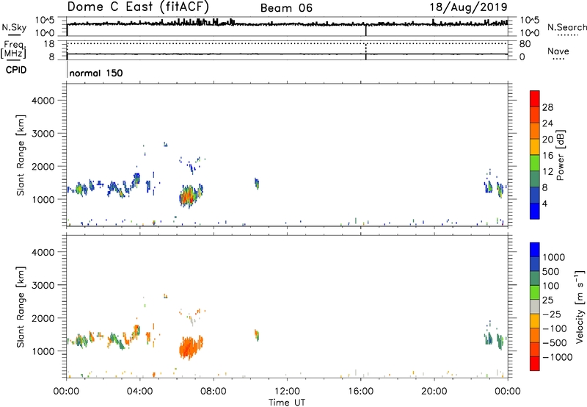587x407 pixels.
Task: Click the "80" Nave axis tick
Action: coord(525,44)
